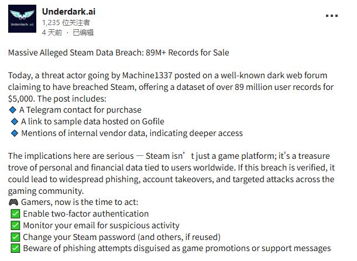
Task: Click the text 'Enable two-factor authentication'
Action: 86,214
